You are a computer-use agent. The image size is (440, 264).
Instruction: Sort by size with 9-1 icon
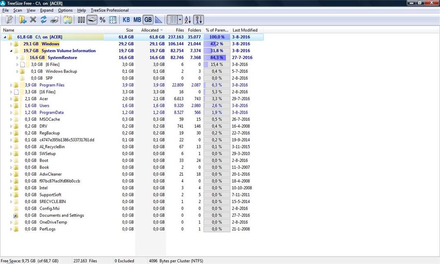[199, 20]
